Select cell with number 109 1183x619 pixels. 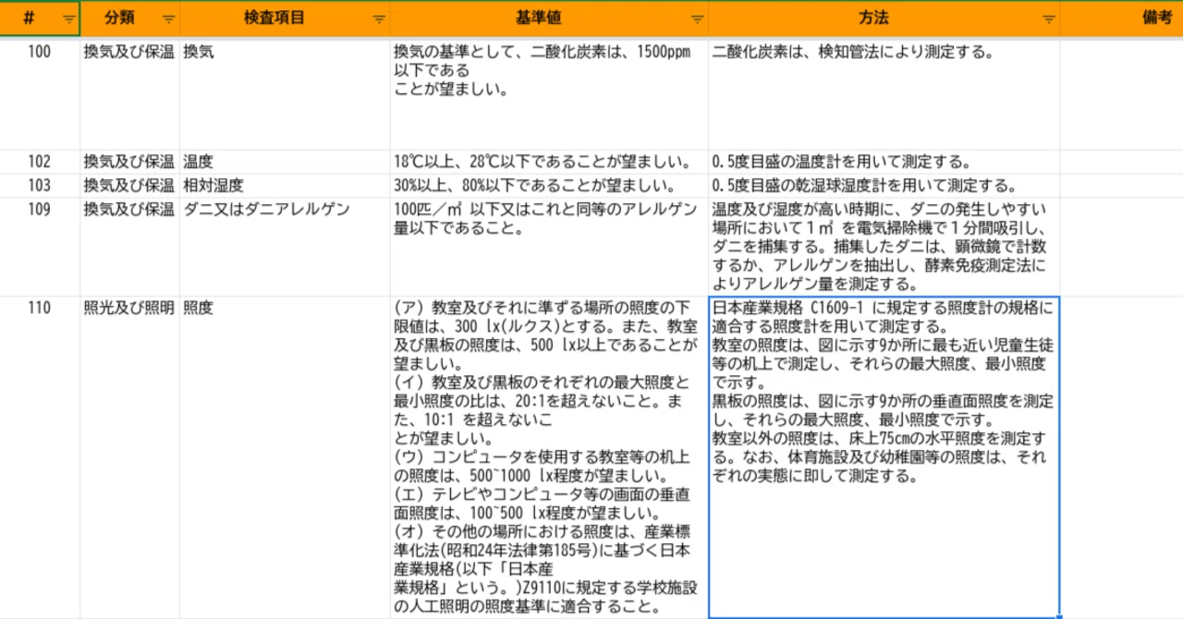40,247
